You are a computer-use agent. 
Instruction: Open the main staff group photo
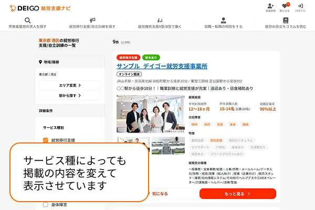click(151, 114)
